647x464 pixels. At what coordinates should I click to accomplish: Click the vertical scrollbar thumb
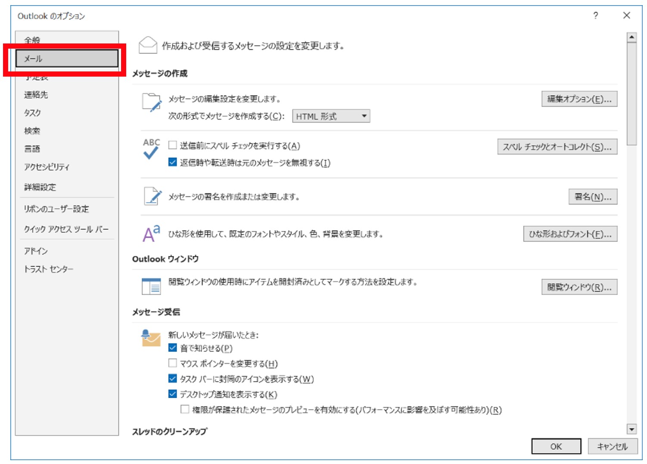point(632,94)
